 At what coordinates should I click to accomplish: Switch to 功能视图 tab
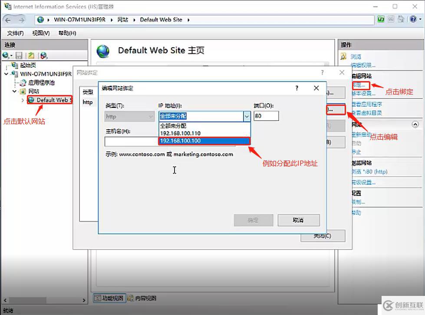(109, 298)
